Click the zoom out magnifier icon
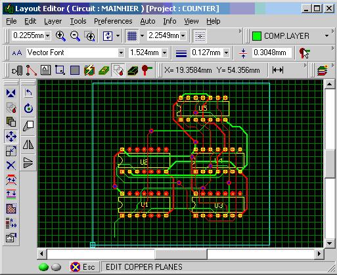This screenshot has height=275, width=337. 75,35
